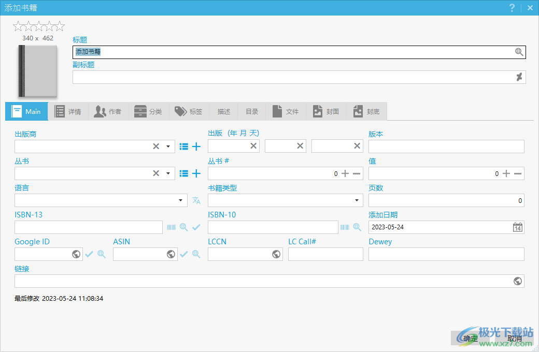Add a new publisher with plus icon
The height and width of the screenshot is (352, 539).
pos(196,146)
